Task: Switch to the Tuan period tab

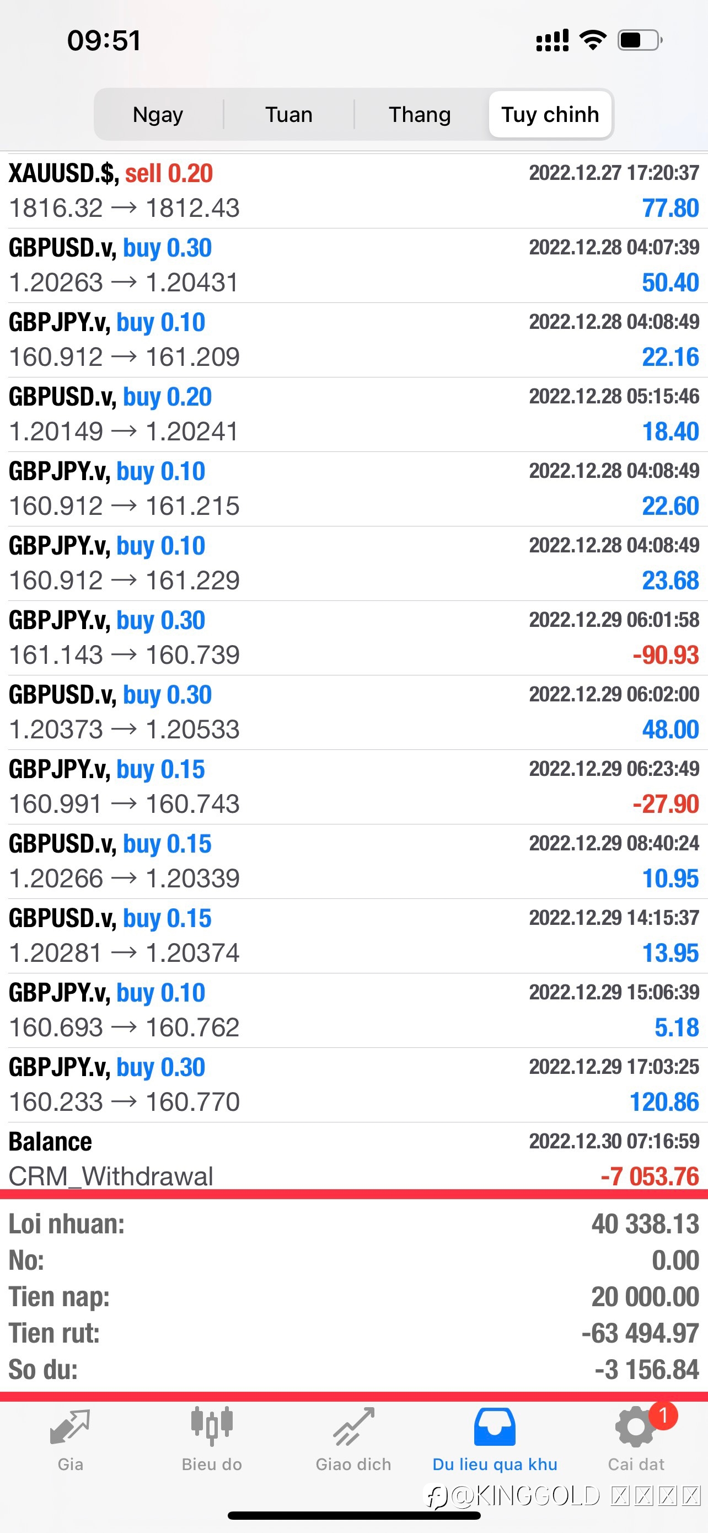Action: click(x=289, y=114)
